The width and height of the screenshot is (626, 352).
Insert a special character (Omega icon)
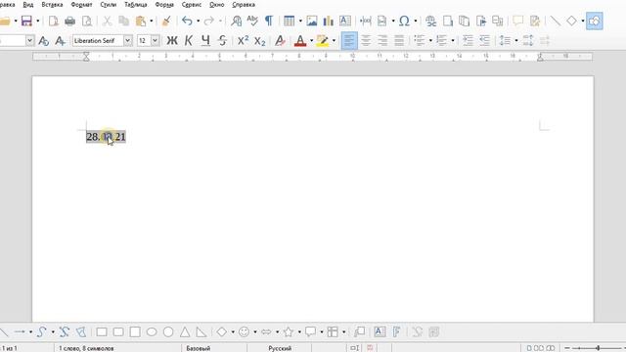(x=404, y=21)
